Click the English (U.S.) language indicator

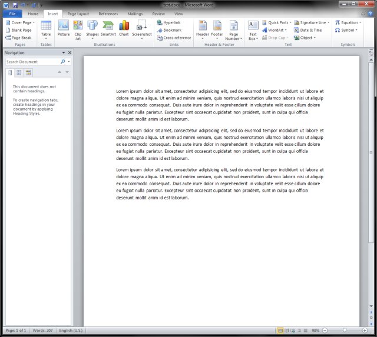point(71,331)
